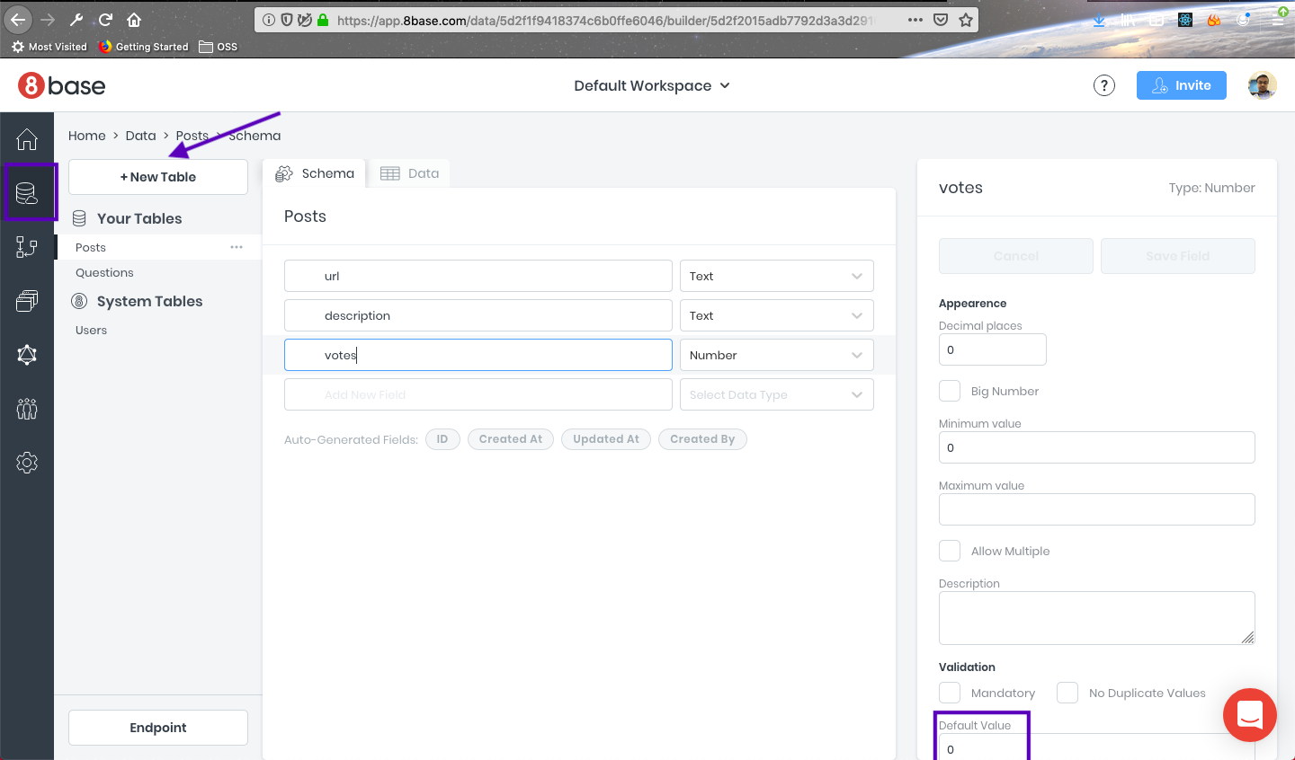Viewport: 1295px width, 760px height.
Task: Open the Default Workspace dropdown
Action: [652, 85]
